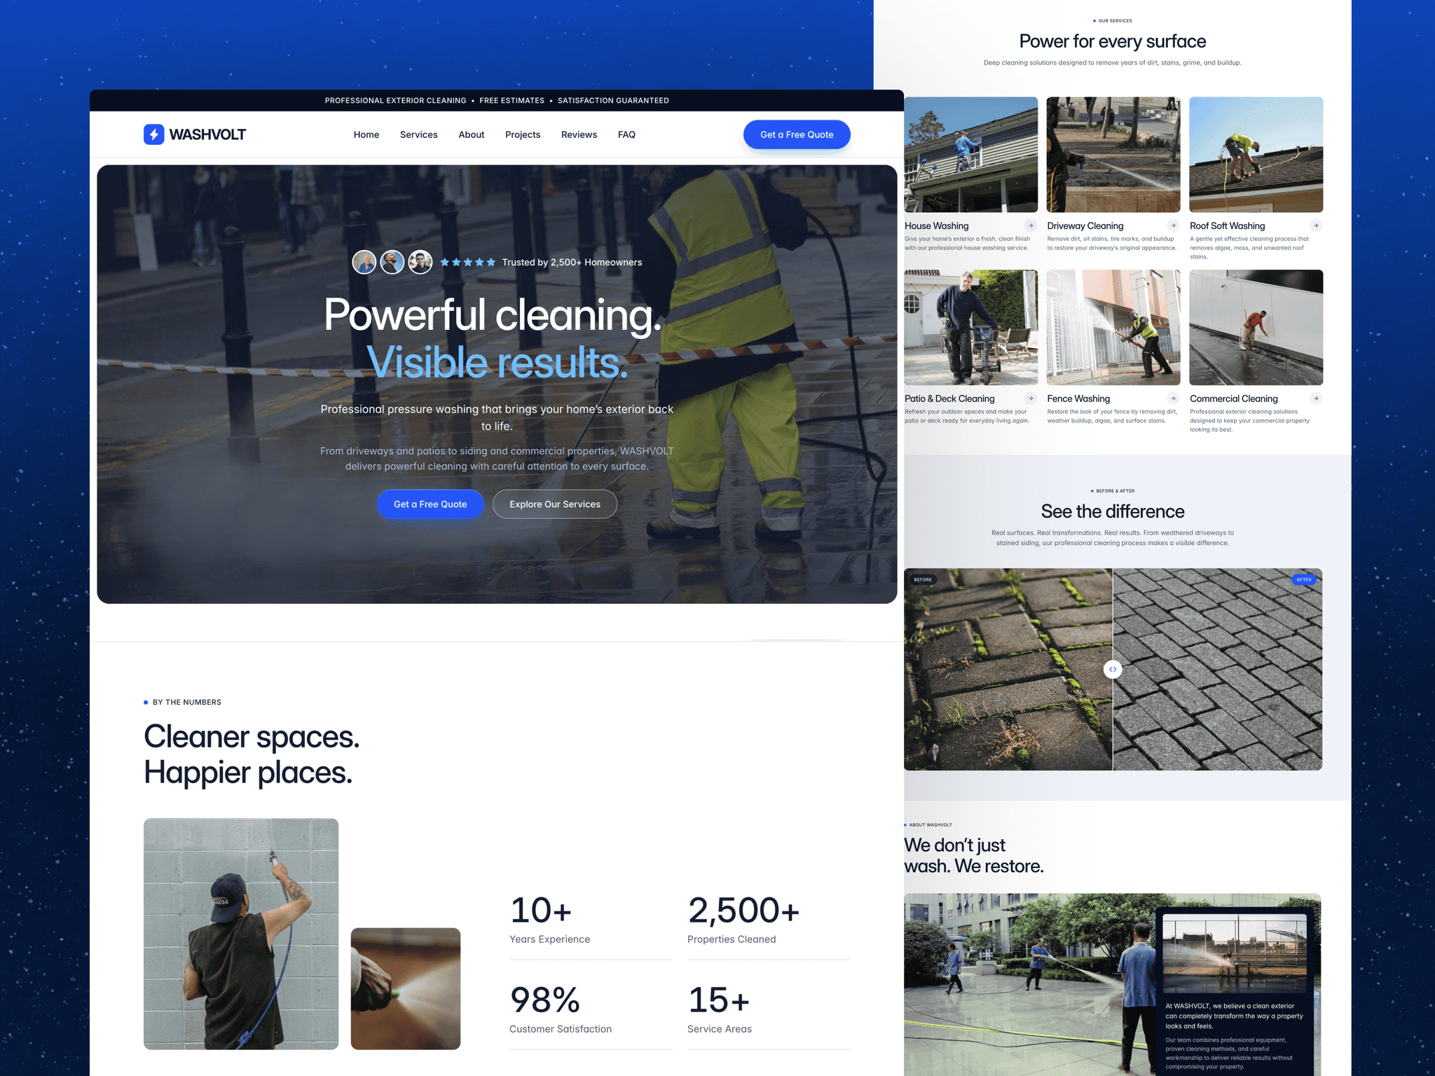The height and width of the screenshot is (1076, 1435).
Task: Open the Roof Soft Washing service photo
Action: [x=1256, y=155]
